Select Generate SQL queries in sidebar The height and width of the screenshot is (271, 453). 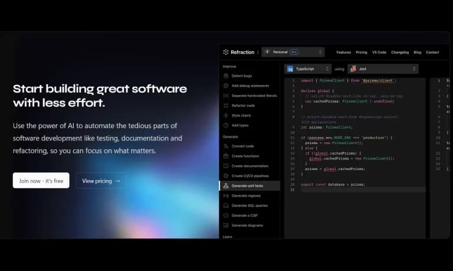(250, 205)
